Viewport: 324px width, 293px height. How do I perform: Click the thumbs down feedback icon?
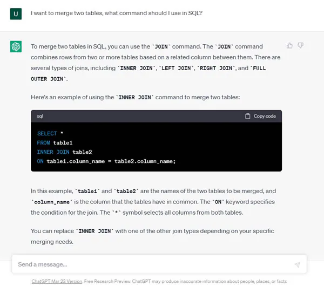[301, 46]
